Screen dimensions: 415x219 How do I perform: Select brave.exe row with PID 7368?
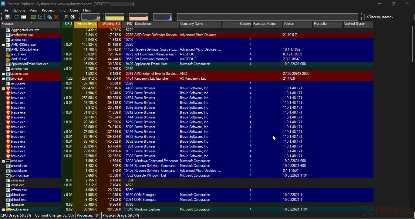point(187,156)
